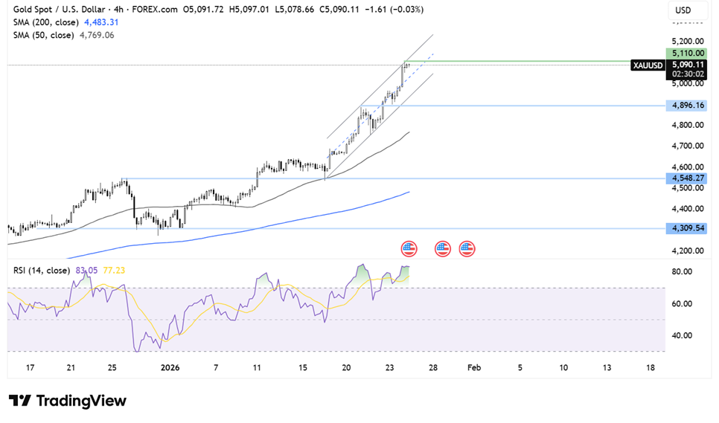Screen dimensions: 719x423
Task: Click the 4,548.27 horizontal level label
Action: click(x=686, y=178)
